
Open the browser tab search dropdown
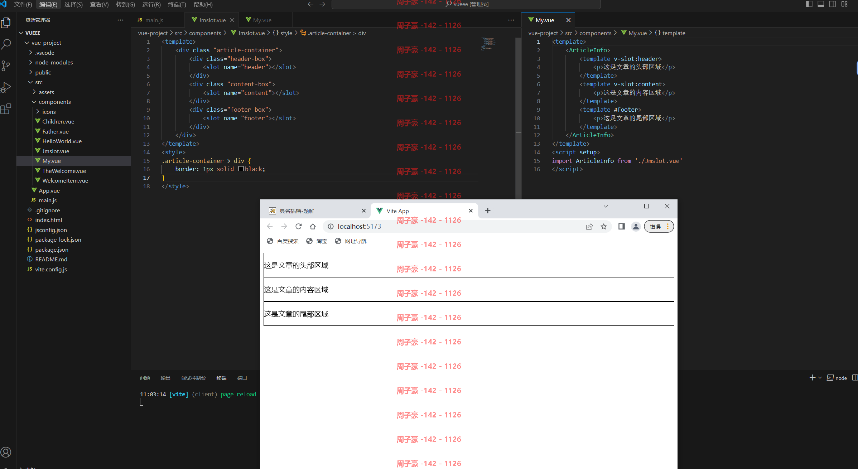coord(606,206)
